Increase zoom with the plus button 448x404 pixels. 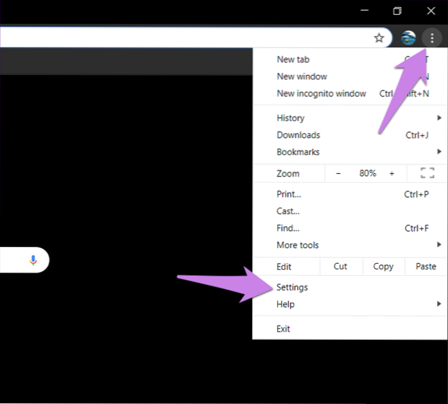coord(392,173)
